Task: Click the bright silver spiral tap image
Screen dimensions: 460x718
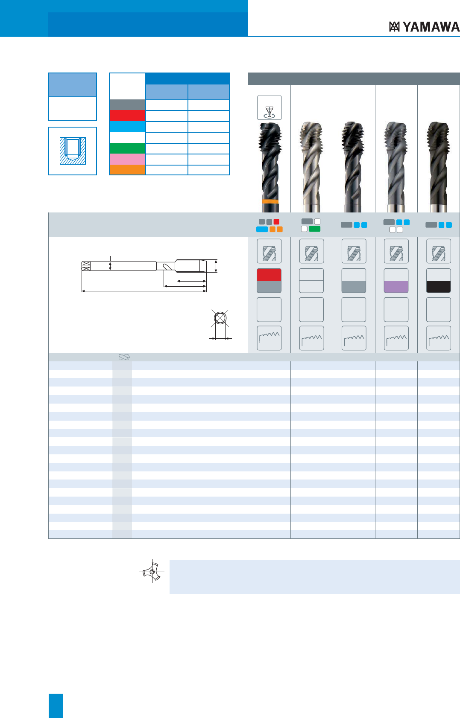Action: 311,167
